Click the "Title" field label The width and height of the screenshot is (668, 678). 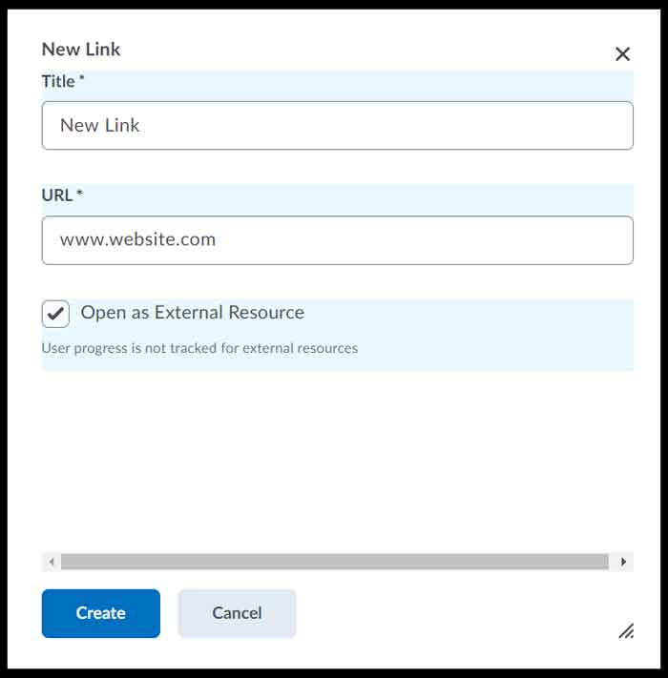58,82
